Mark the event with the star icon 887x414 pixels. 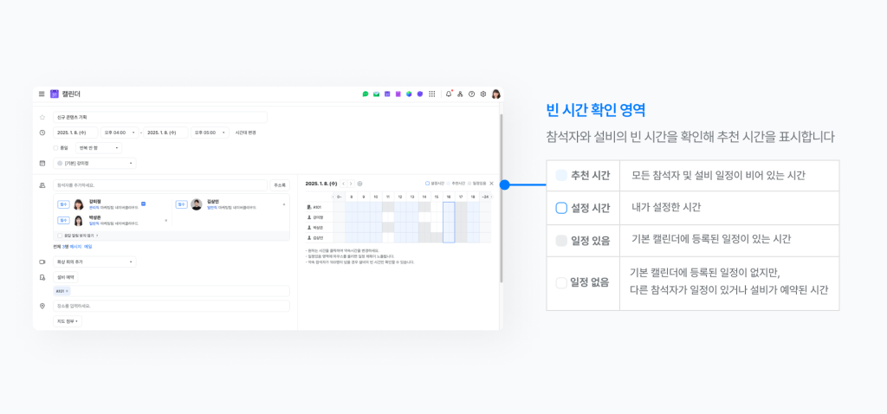(x=42, y=118)
